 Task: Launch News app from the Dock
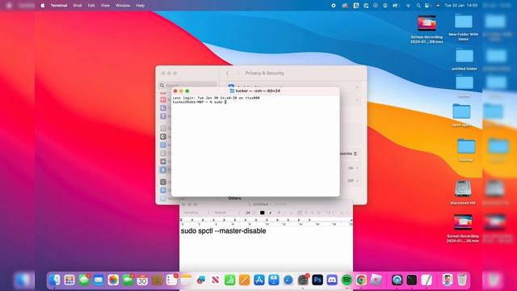tap(216, 280)
